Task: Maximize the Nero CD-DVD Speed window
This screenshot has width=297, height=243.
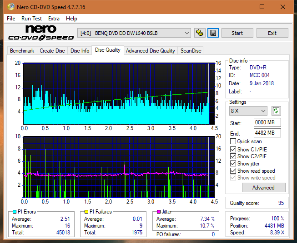Action: pos(262,7)
